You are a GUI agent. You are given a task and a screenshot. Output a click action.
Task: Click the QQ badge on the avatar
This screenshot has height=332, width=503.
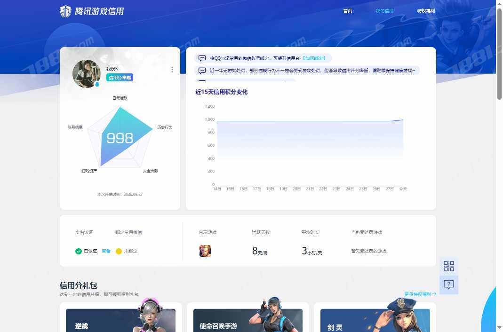(97, 84)
